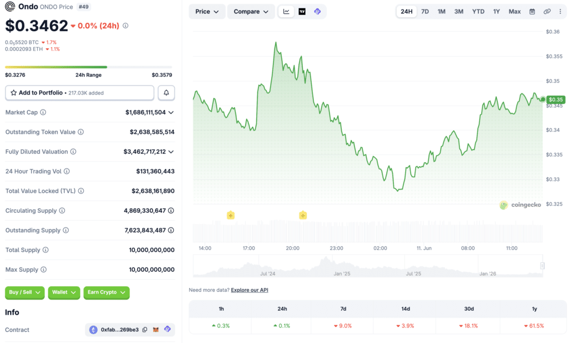
Task: Open the Buy / Sell dropdown
Action: [24, 292]
